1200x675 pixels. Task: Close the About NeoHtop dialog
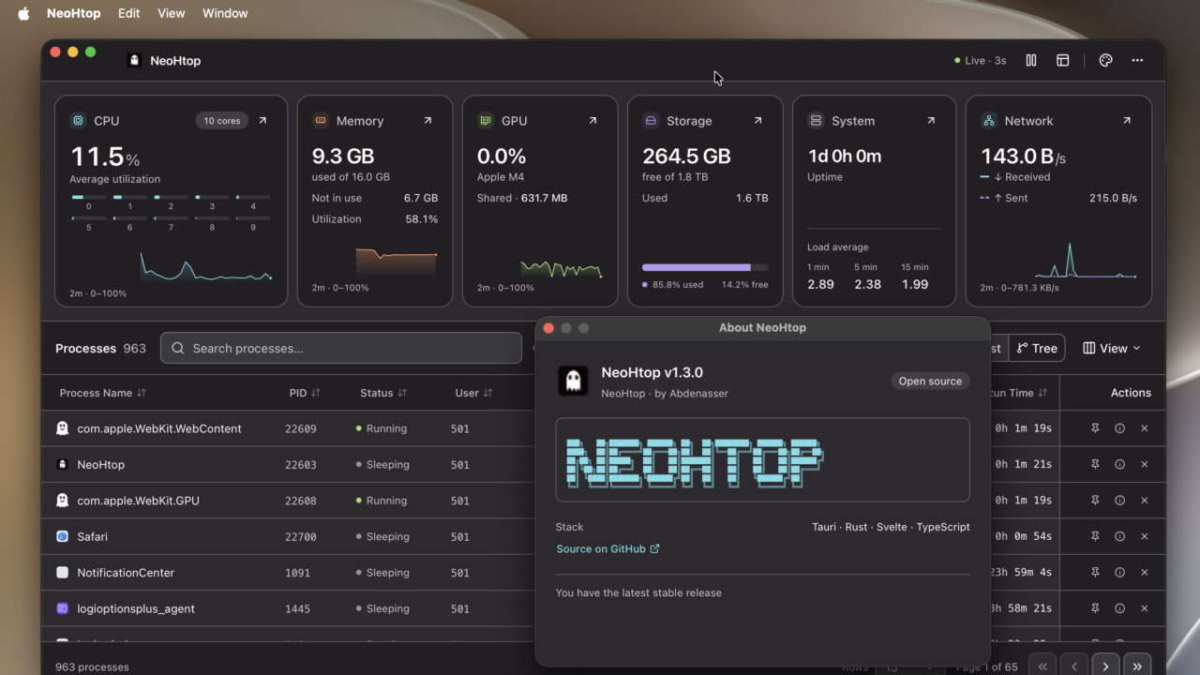point(548,328)
